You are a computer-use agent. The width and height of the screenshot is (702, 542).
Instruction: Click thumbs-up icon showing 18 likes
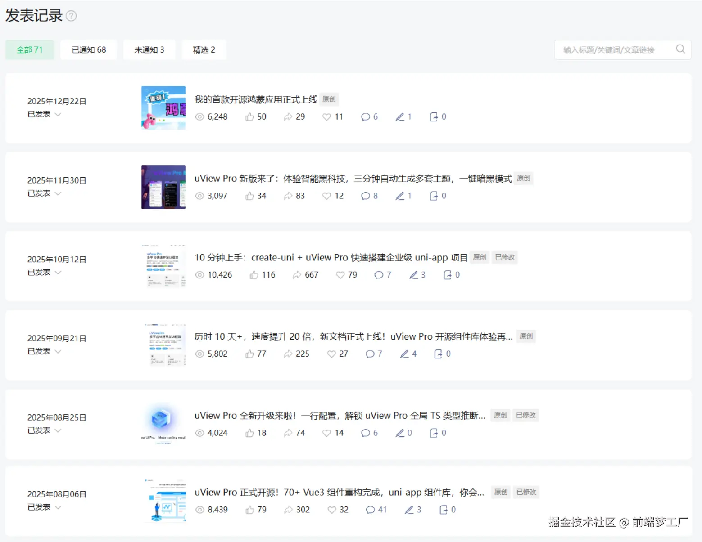point(249,433)
